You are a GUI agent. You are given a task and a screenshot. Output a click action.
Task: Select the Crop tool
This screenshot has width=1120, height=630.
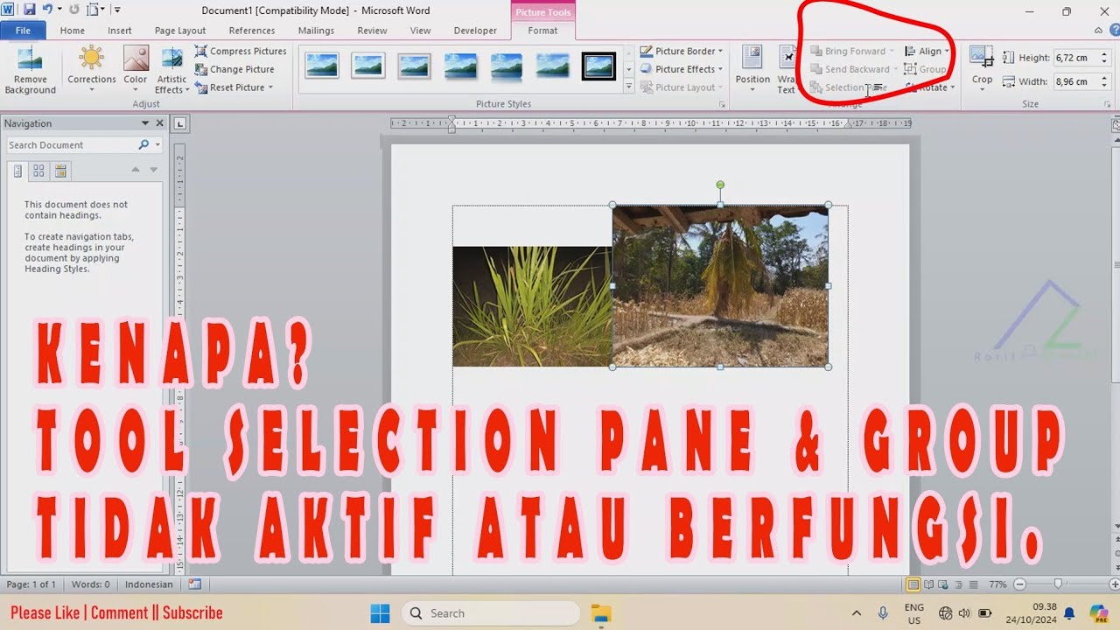[x=982, y=66]
